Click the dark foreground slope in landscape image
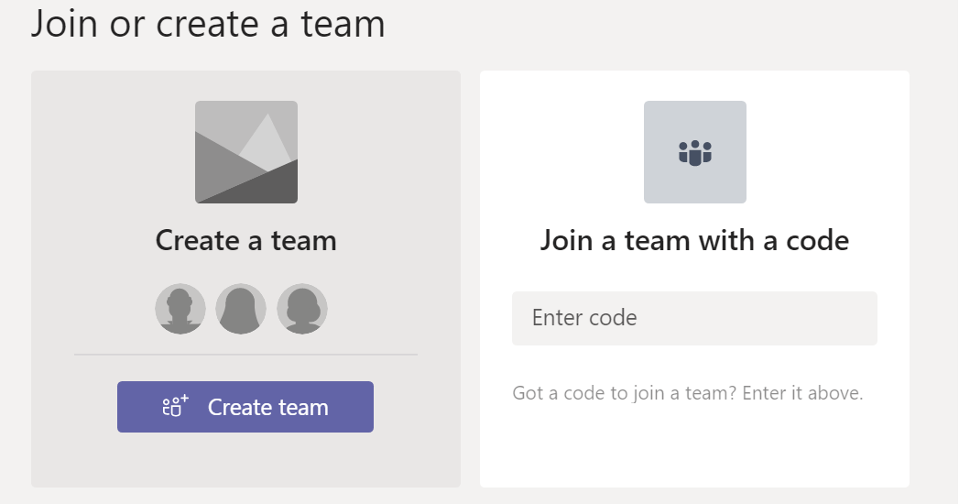Viewport: 959px width, 504px height. [x=256, y=187]
